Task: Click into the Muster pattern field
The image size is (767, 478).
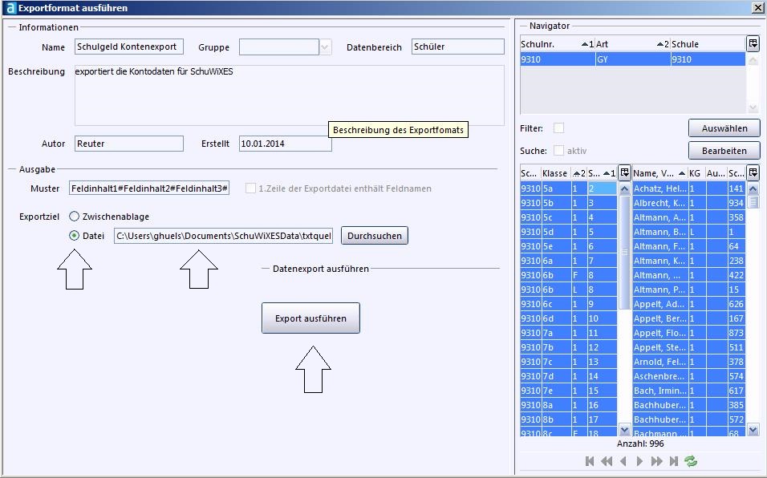Action: tap(150, 188)
